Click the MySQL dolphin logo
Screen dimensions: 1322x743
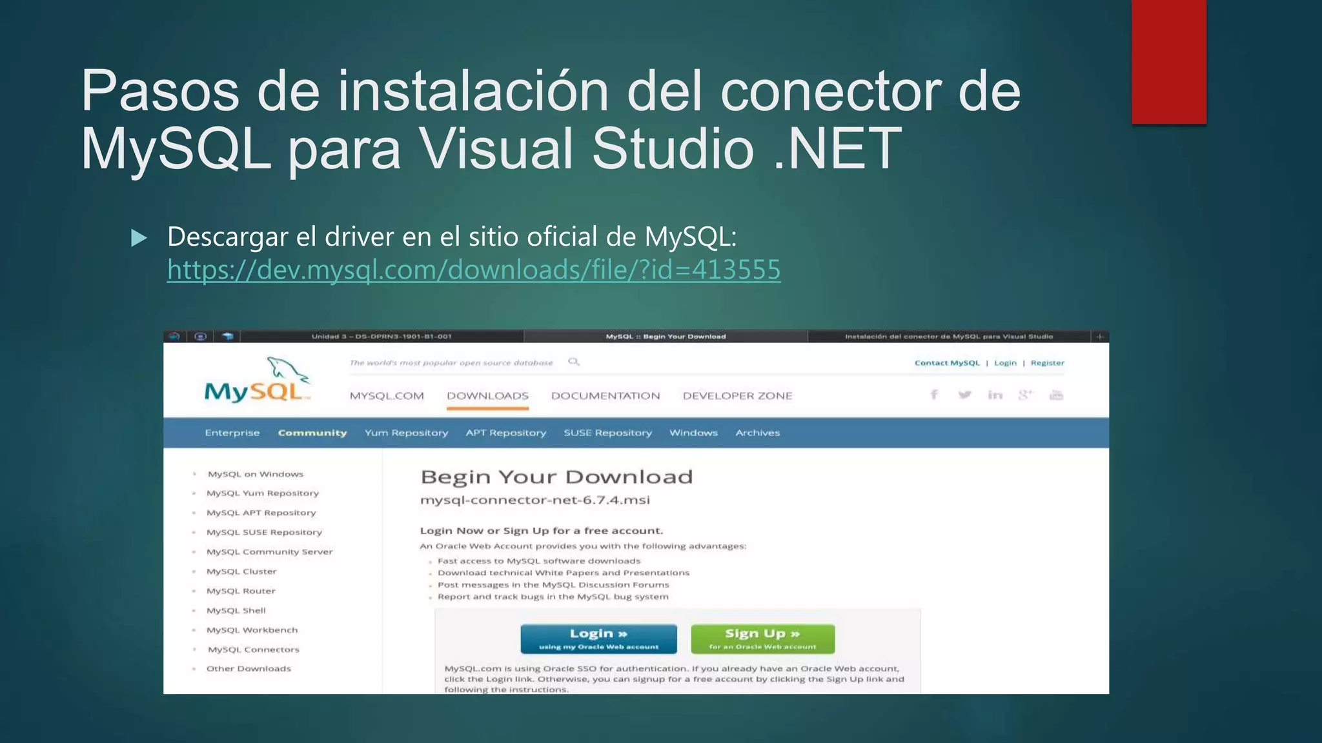click(258, 380)
